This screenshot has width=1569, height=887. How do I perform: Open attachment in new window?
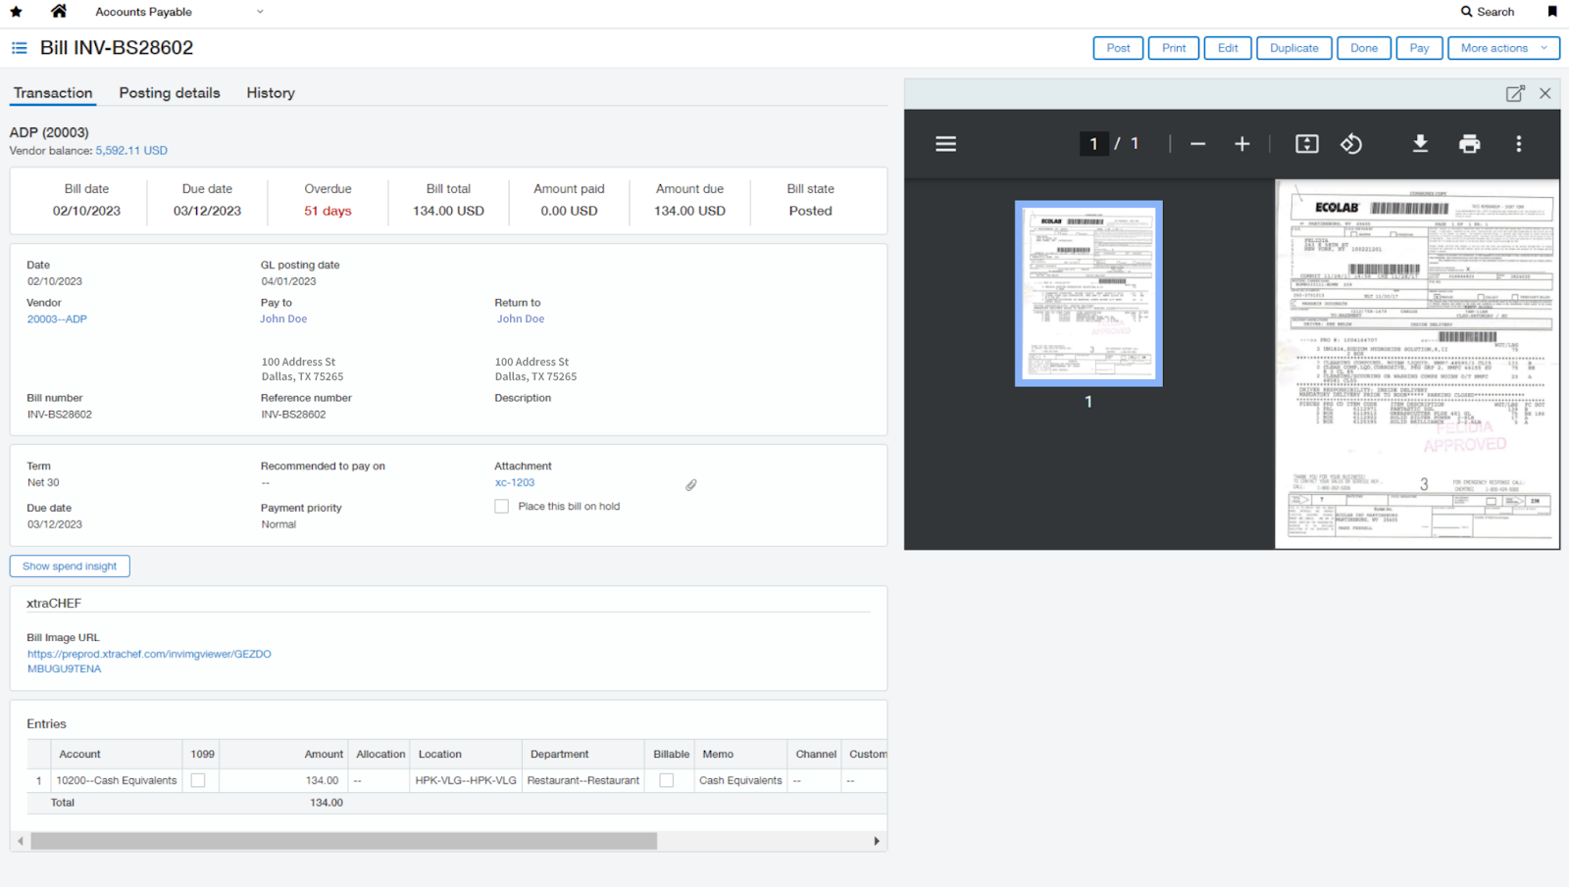tap(1515, 93)
